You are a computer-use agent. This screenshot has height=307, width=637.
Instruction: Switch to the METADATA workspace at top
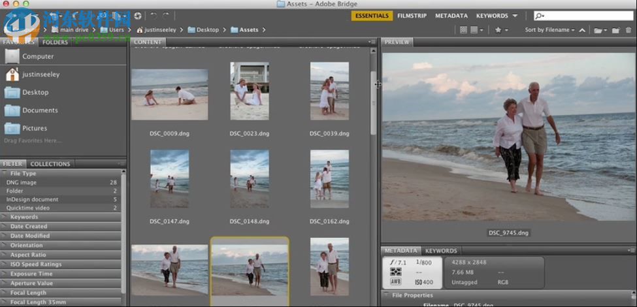[451, 16]
